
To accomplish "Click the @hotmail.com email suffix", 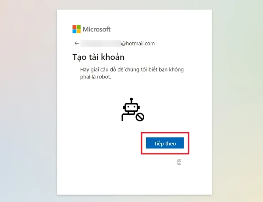I will coord(138,44).
